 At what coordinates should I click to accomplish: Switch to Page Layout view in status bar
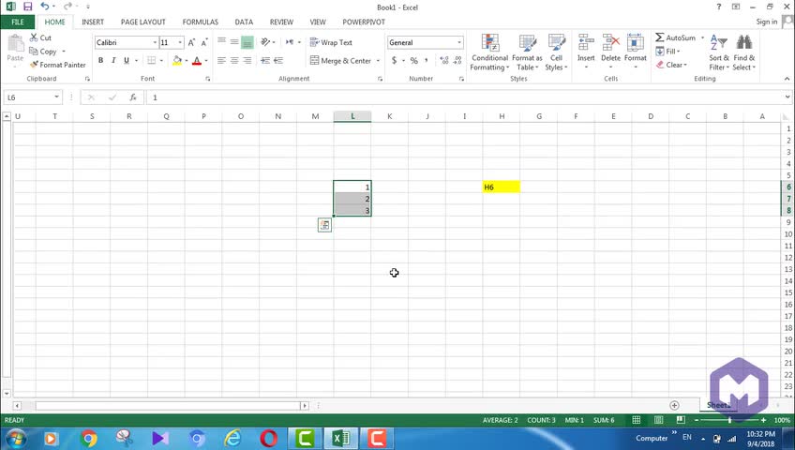[x=658, y=420]
